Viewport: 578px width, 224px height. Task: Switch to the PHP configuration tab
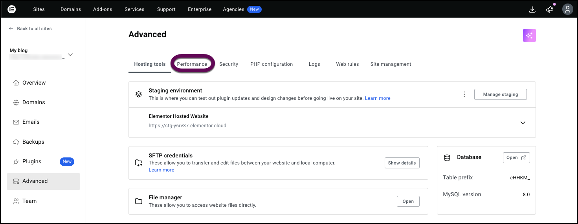[272, 64]
